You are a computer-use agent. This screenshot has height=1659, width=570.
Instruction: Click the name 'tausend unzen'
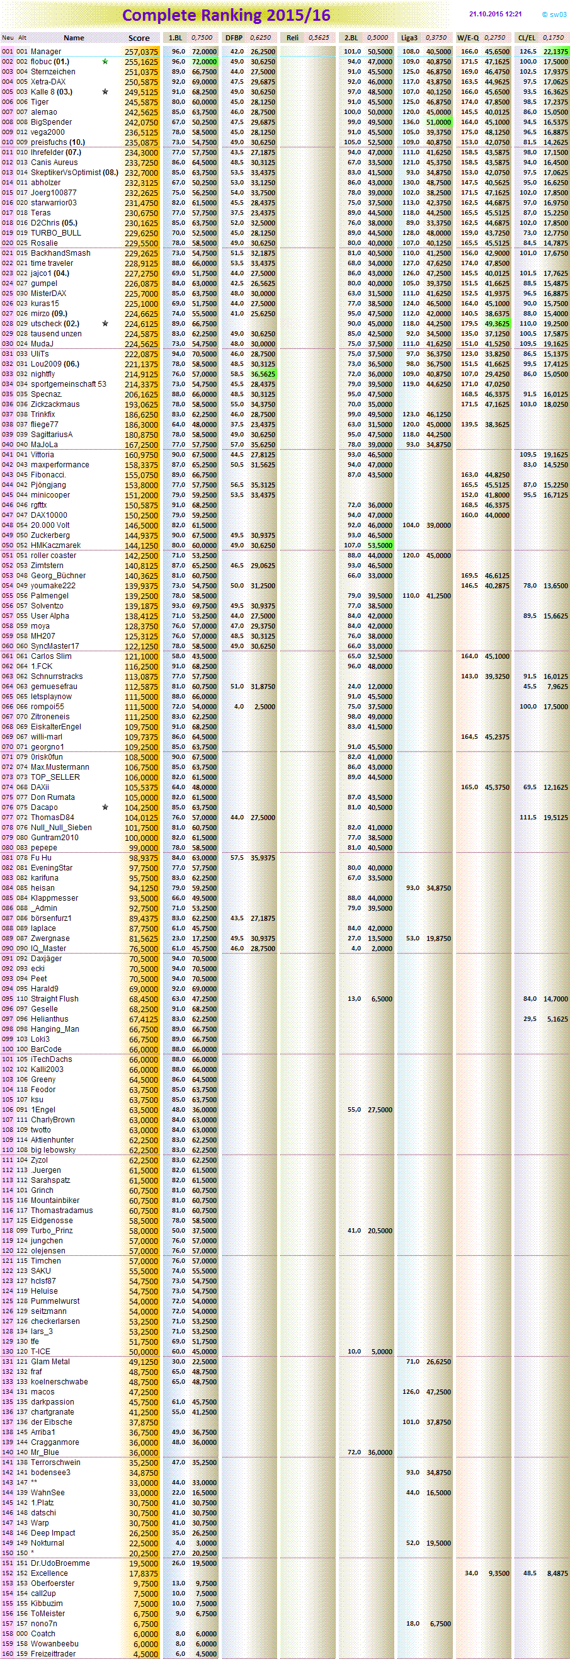coord(57,334)
